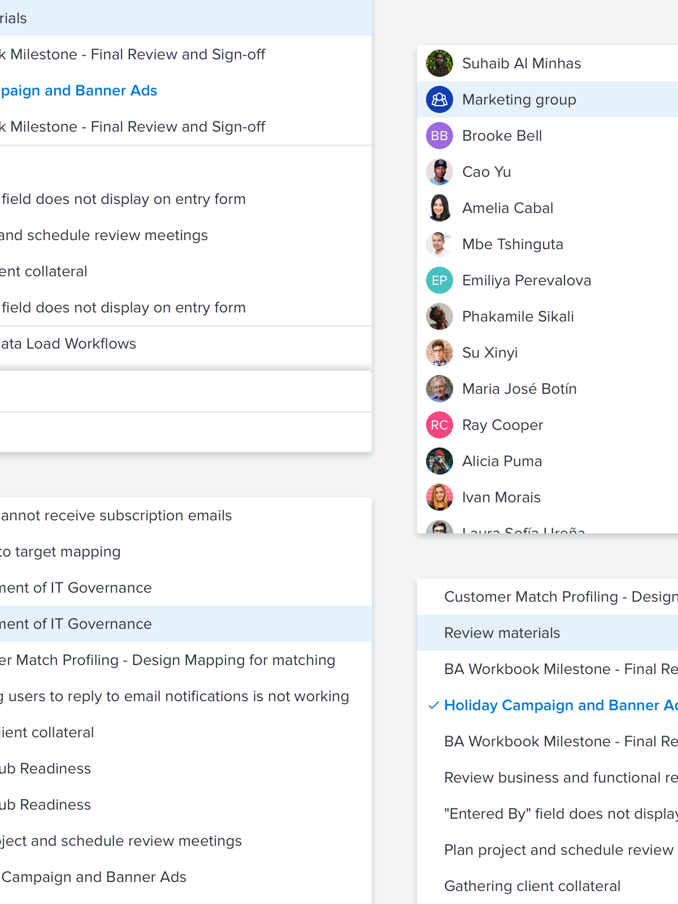Select Su Xinyi's profile photo

pos(439,353)
